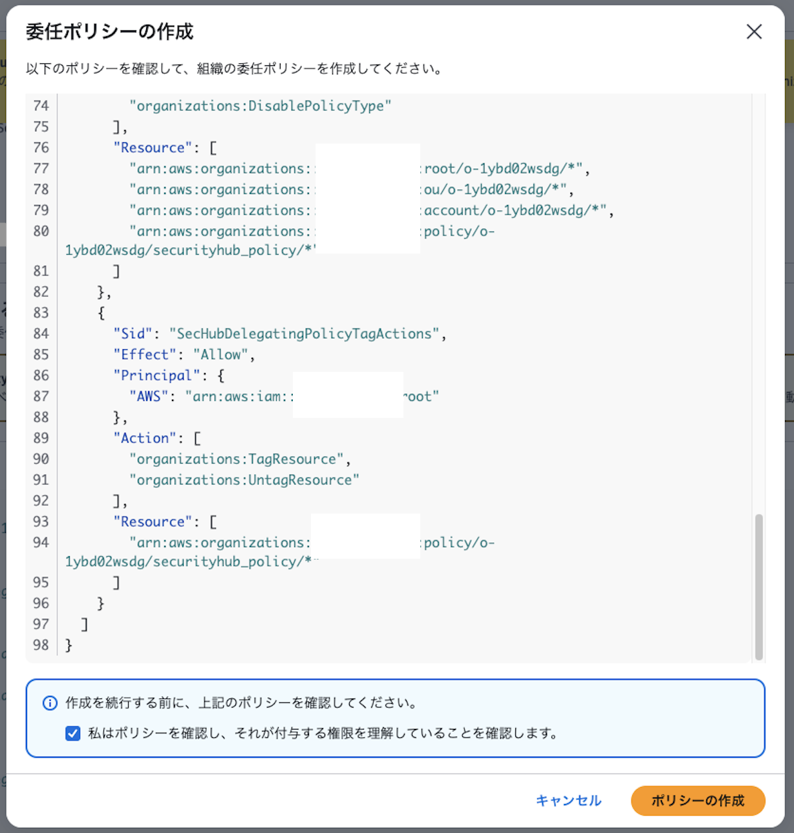This screenshot has height=833, width=794.
Task: Click the ポリシーの作成 button
Action: click(698, 801)
